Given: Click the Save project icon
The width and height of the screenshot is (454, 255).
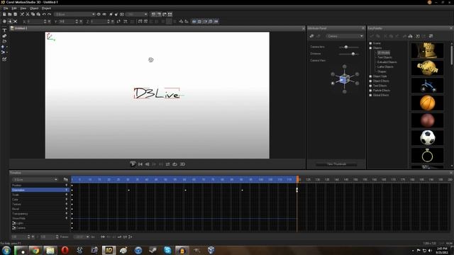Looking at the screenshot, I should coord(16,14).
